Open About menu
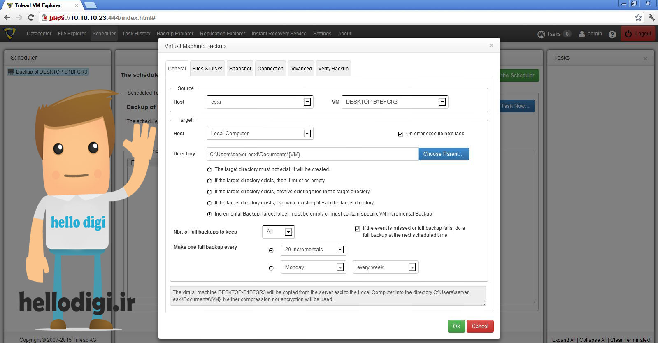Screen dimensions: 658x343 coord(344,34)
